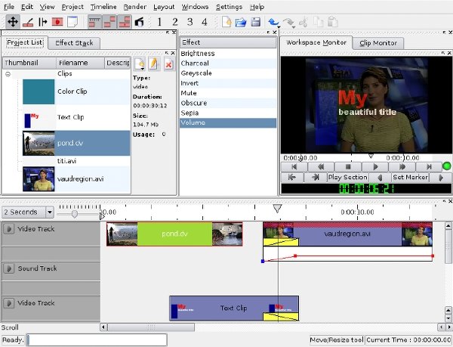Open the Project menu
This screenshot has height=347, width=453.
(72, 7)
